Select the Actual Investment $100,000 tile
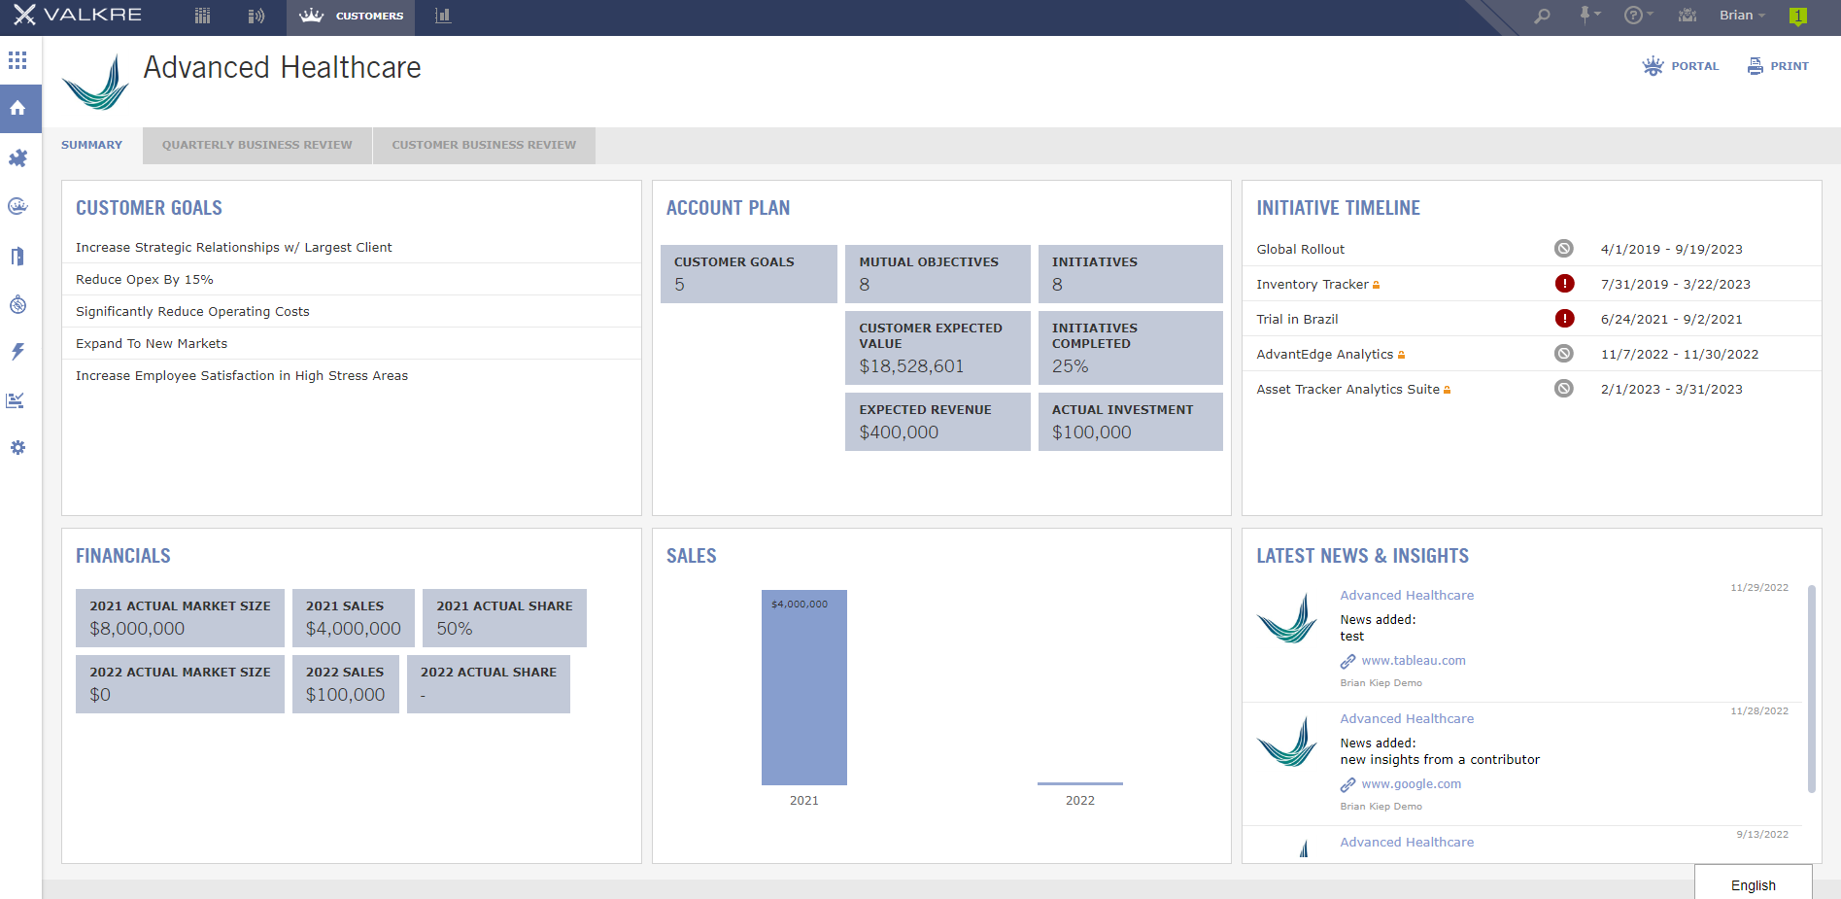The width and height of the screenshot is (1841, 899). point(1131,422)
